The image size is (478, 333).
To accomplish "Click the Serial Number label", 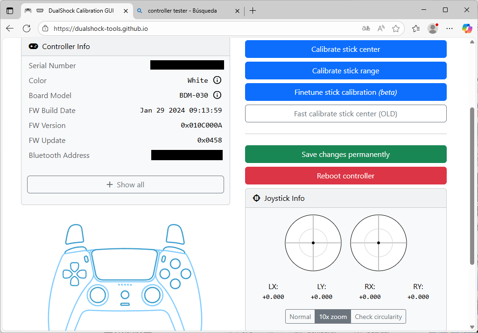I will pos(52,65).
